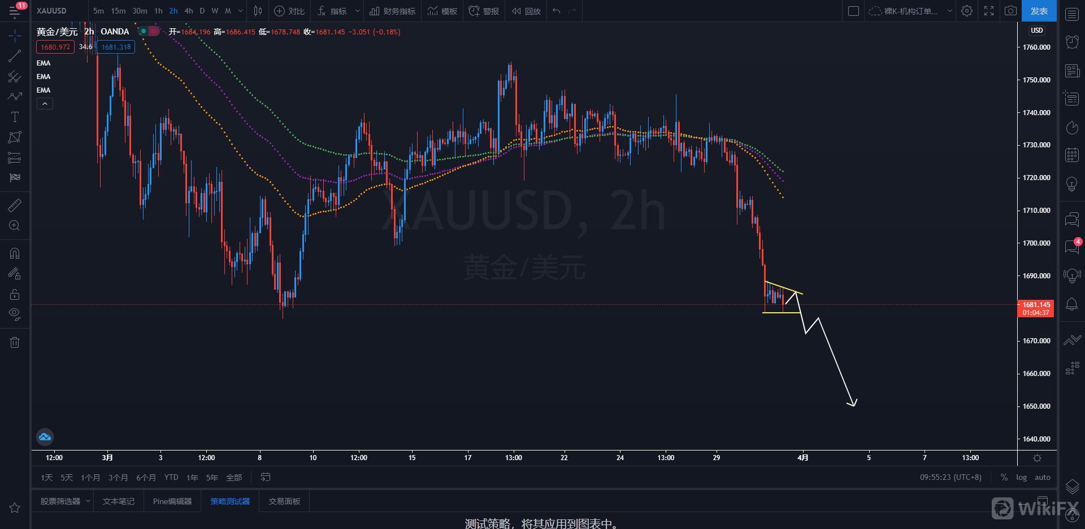Take a chart snapshot with camera
Image resolution: width=1085 pixels, height=529 pixels.
(1010, 11)
